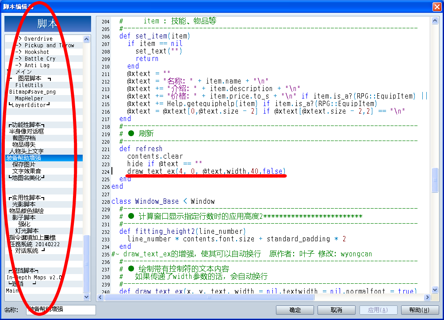Click the code editor vertical scroll-up arrow
This screenshot has height=320, width=444.
click(435, 21)
